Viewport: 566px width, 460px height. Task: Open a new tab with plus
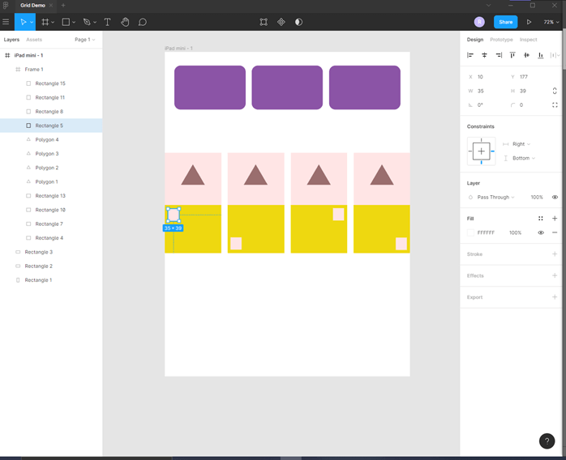[63, 6]
